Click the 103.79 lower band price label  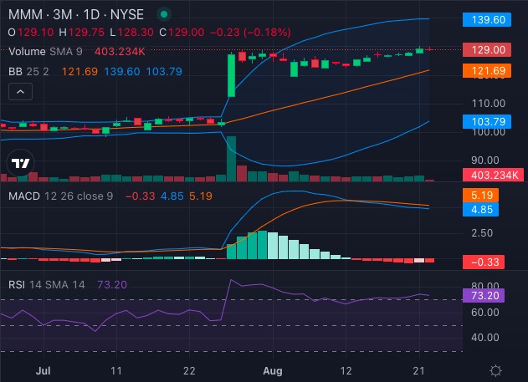tap(487, 121)
